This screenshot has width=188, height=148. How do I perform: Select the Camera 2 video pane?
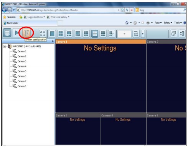(167, 76)
